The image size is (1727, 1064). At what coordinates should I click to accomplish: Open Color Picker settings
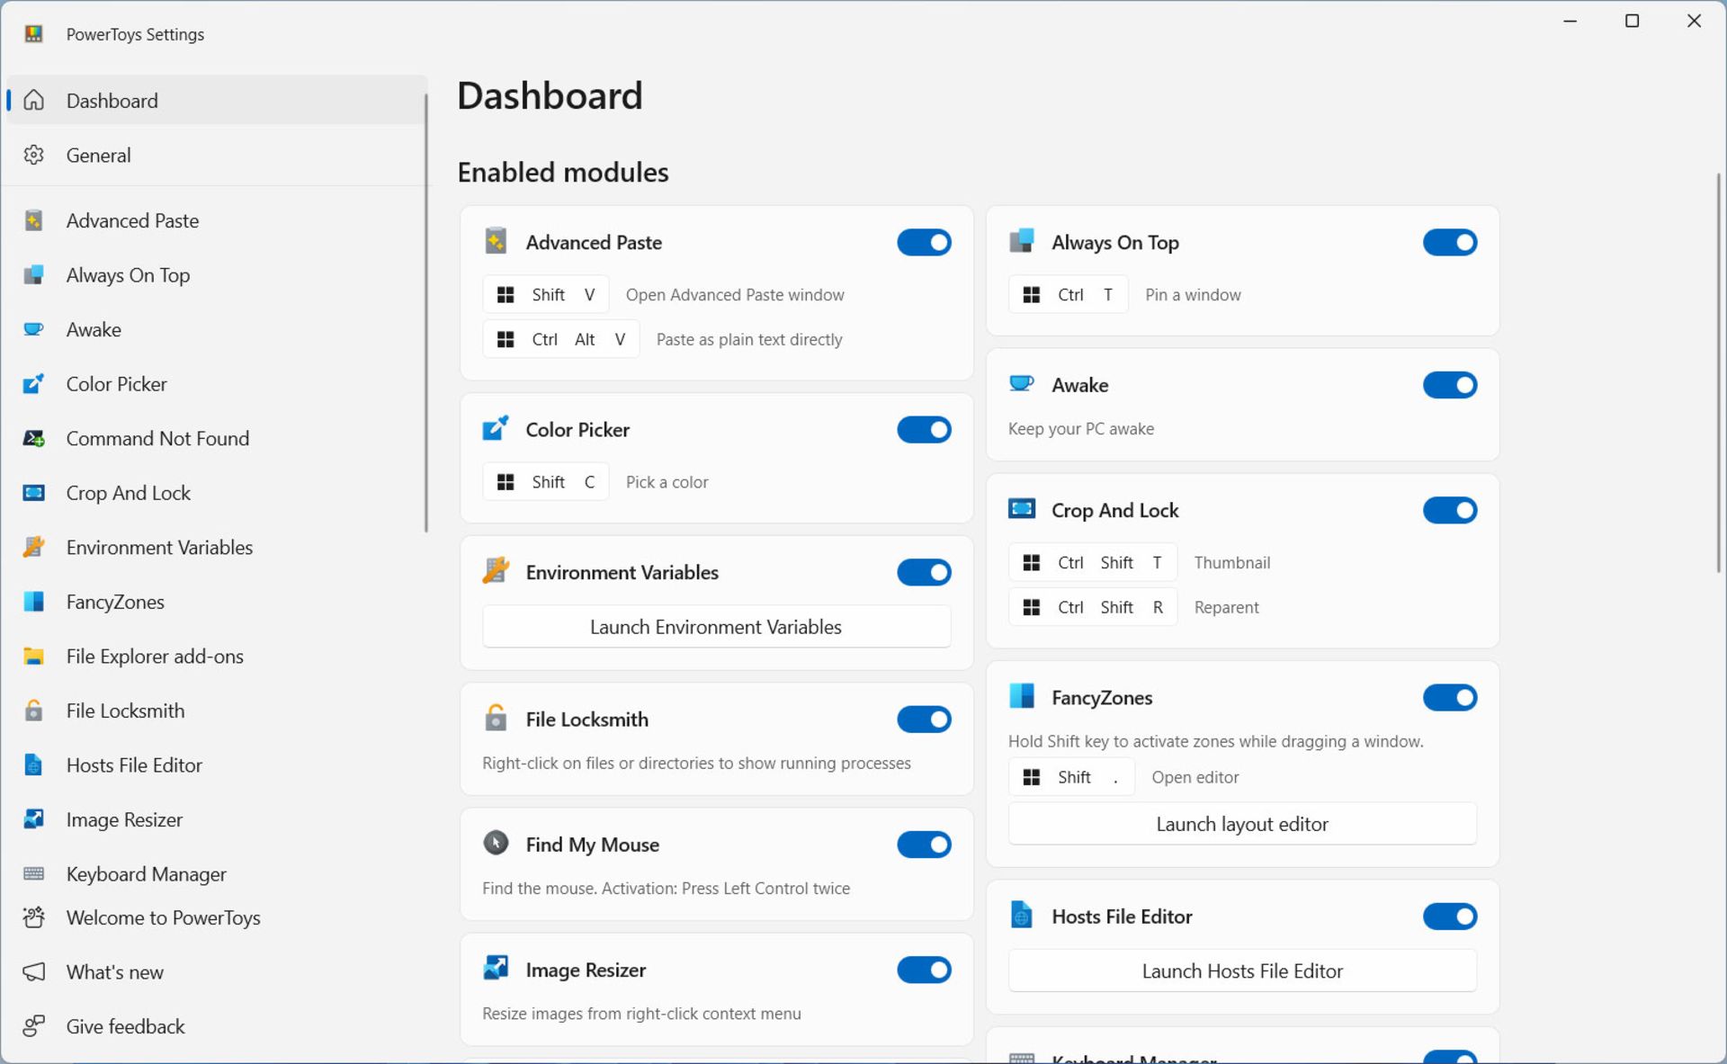116,383
